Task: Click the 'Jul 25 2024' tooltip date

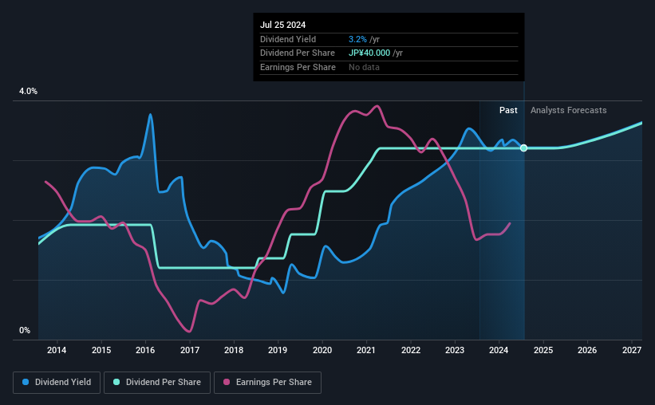Action: click(282, 25)
